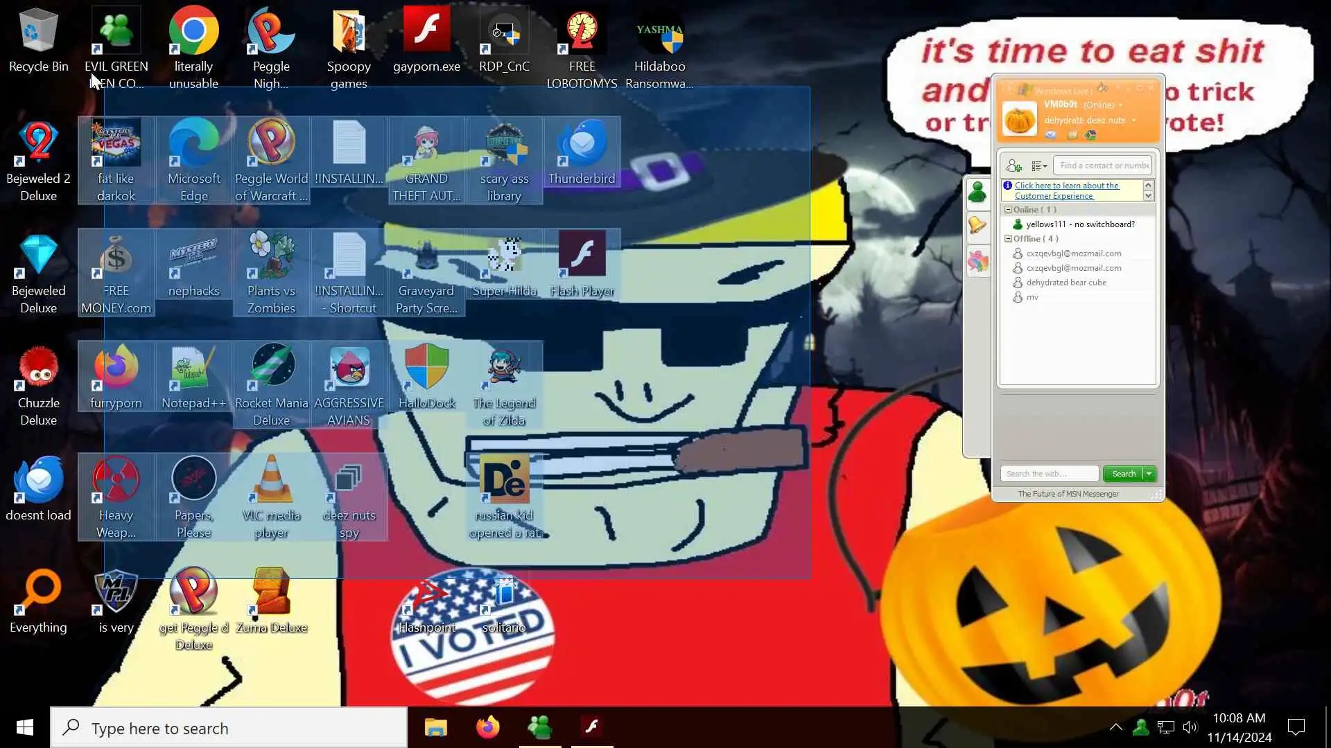Open the Messenger mail envelope icon
Viewport: 1331px width, 748px height.
[x=1051, y=135]
